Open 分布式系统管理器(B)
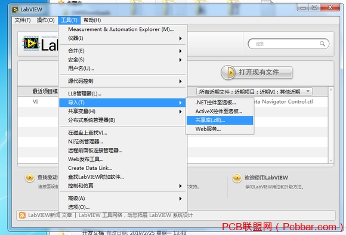The width and height of the screenshot is (346, 235). (123, 120)
